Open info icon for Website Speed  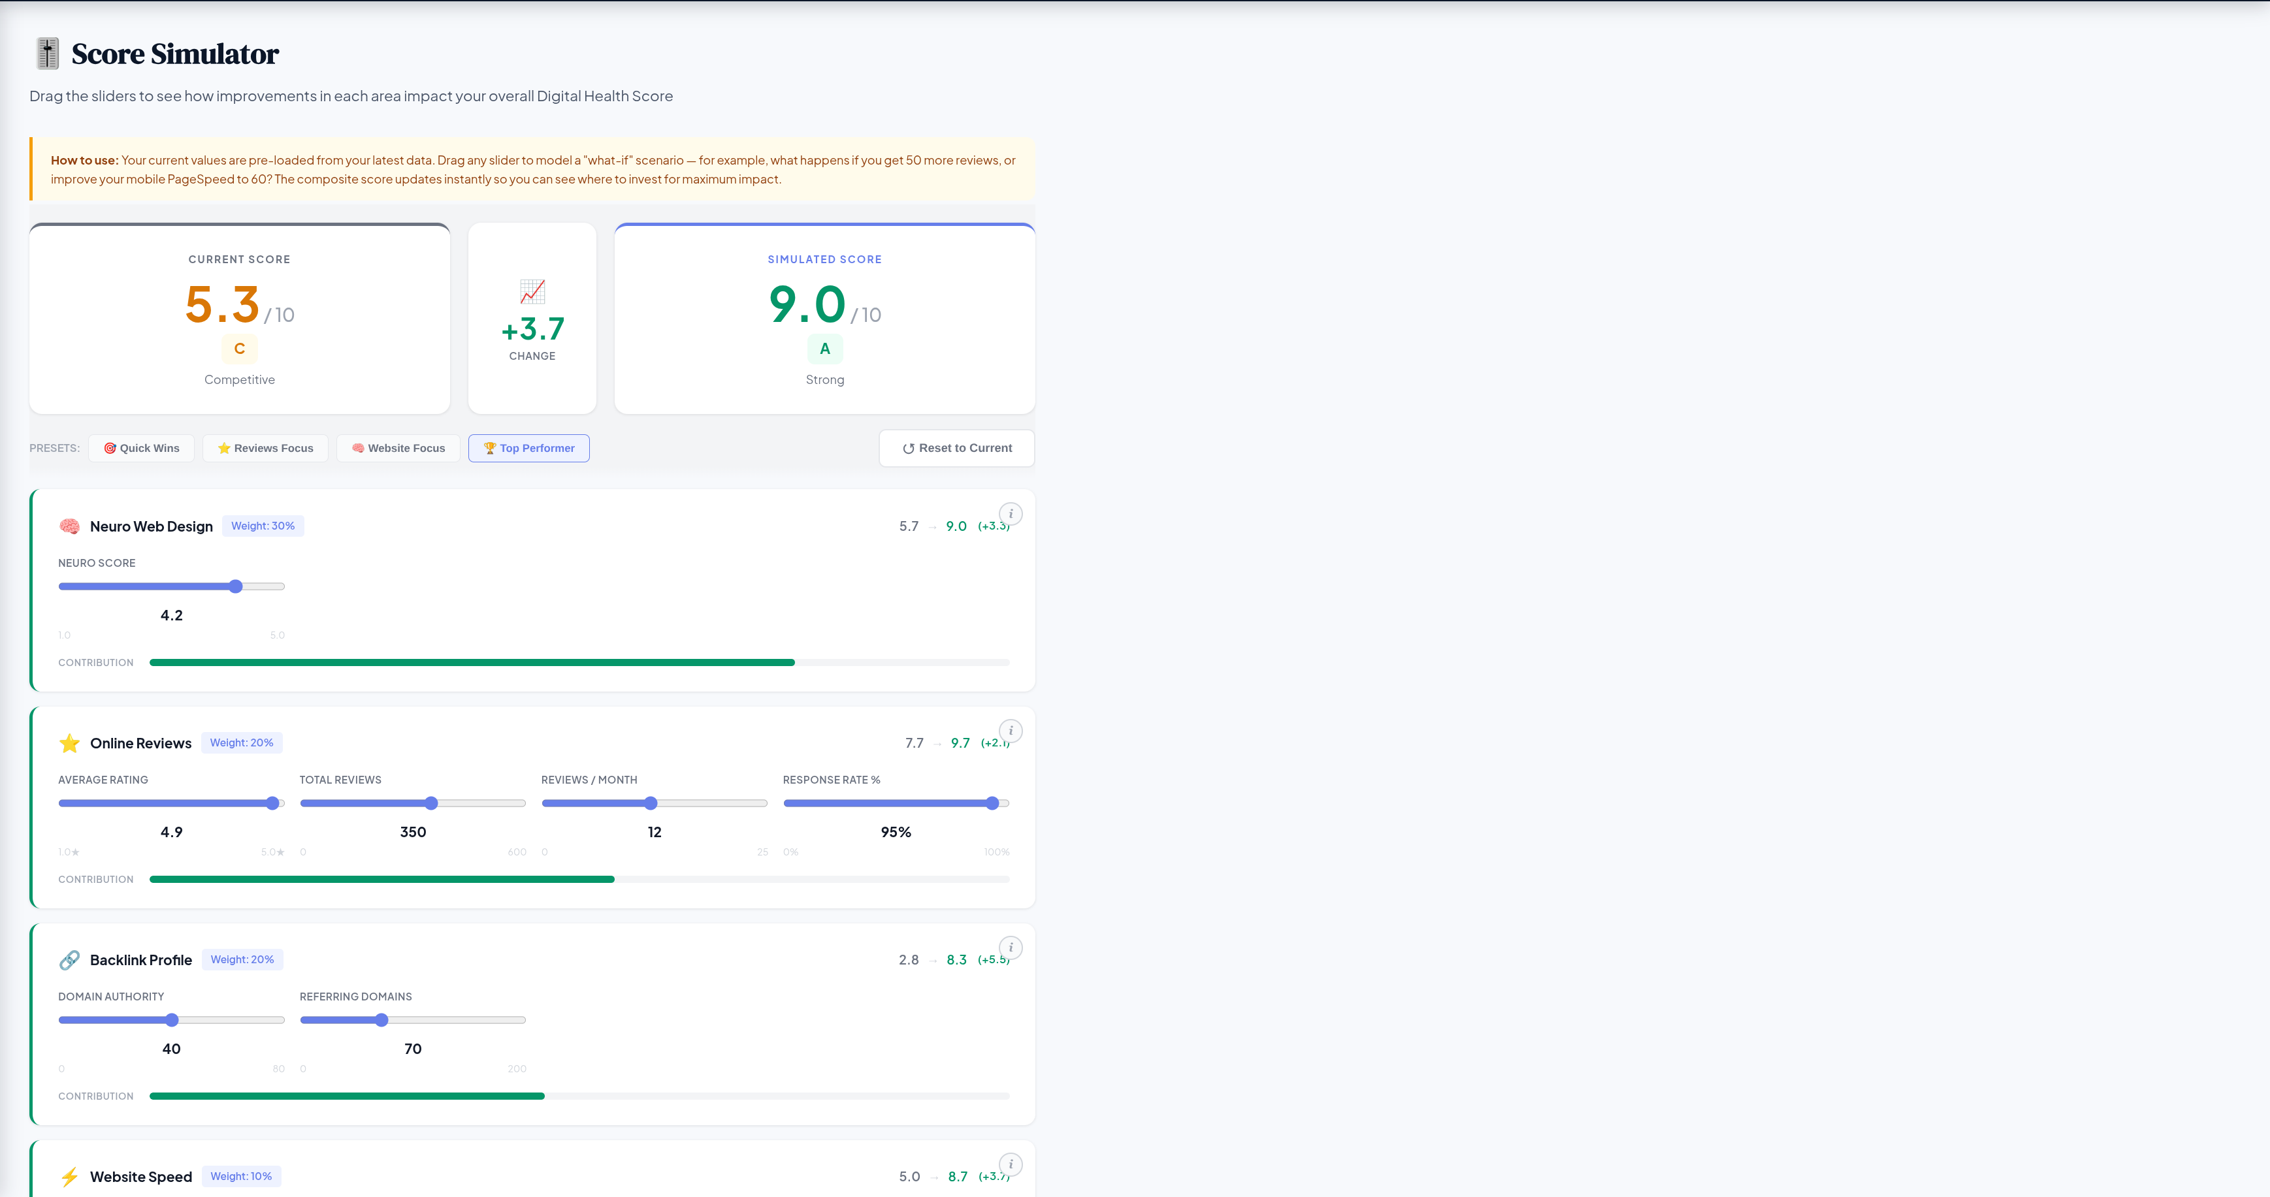point(1011,1164)
